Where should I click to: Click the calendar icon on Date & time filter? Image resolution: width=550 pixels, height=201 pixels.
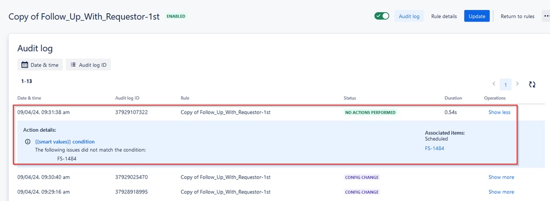(x=25, y=65)
